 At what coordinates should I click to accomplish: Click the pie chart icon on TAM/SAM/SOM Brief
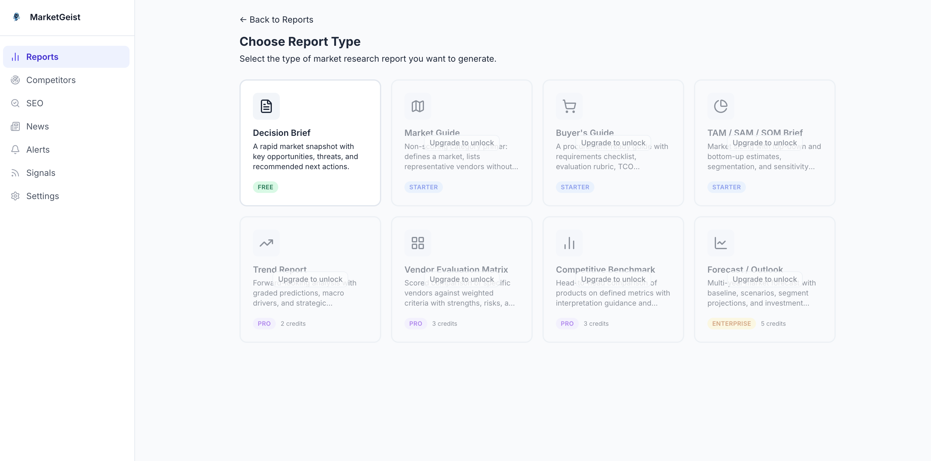tap(721, 106)
